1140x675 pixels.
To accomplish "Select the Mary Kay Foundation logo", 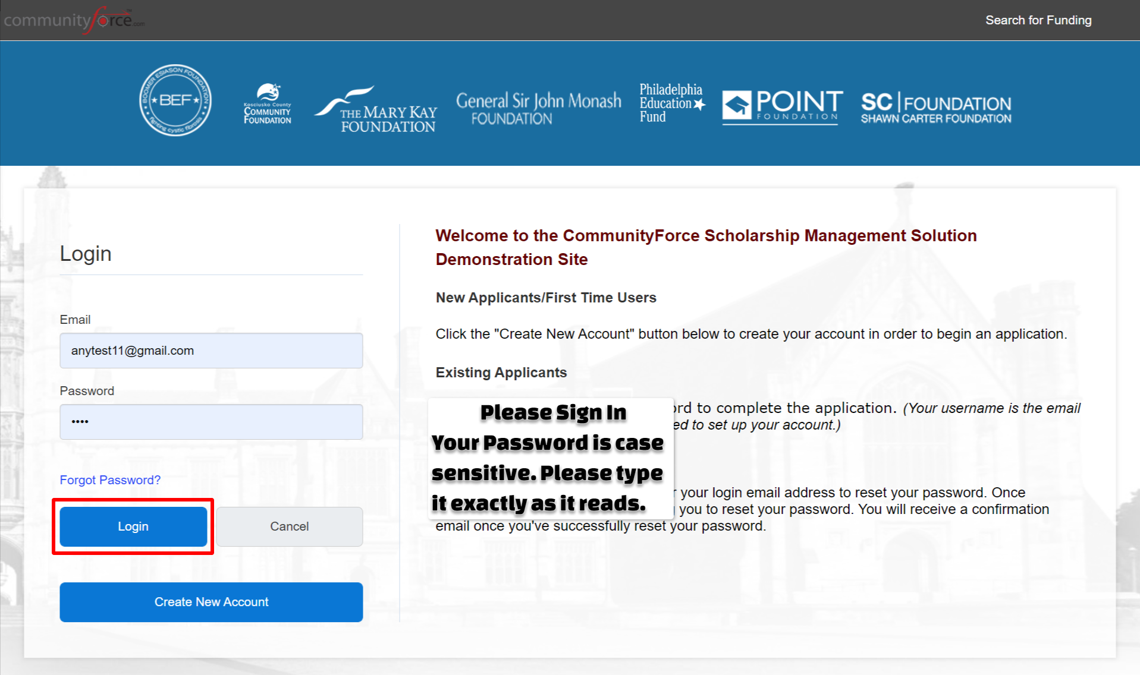I will (x=376, y=110).
